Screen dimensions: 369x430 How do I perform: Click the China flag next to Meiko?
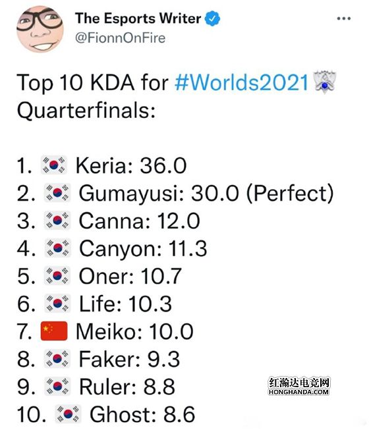[x=54, y=331]
